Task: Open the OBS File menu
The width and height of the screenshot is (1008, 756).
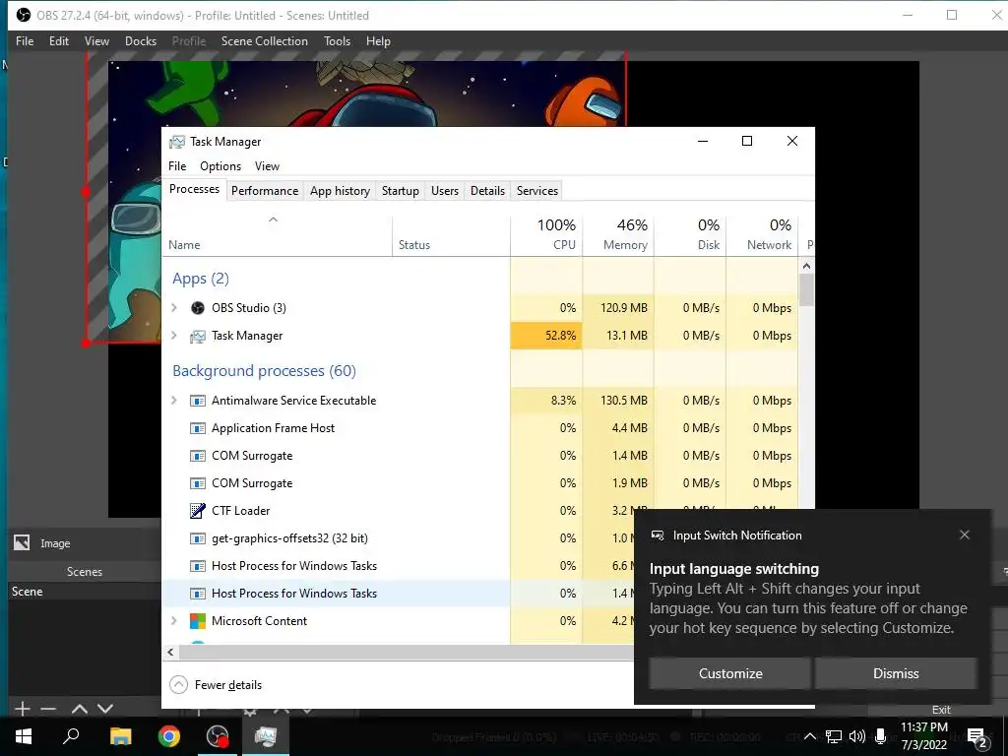Action: (x=25, y=41)
